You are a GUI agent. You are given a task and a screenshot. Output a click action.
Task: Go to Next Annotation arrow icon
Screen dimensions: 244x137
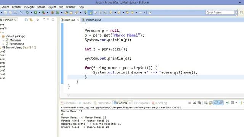tap(111, 13)
